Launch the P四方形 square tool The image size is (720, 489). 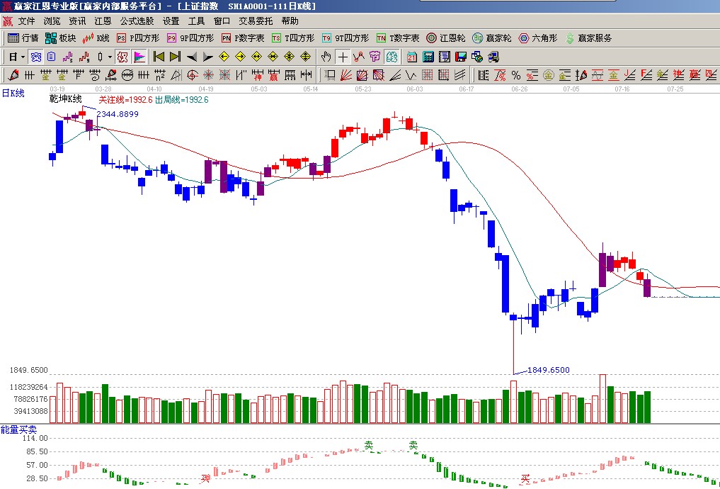(139, 38)
